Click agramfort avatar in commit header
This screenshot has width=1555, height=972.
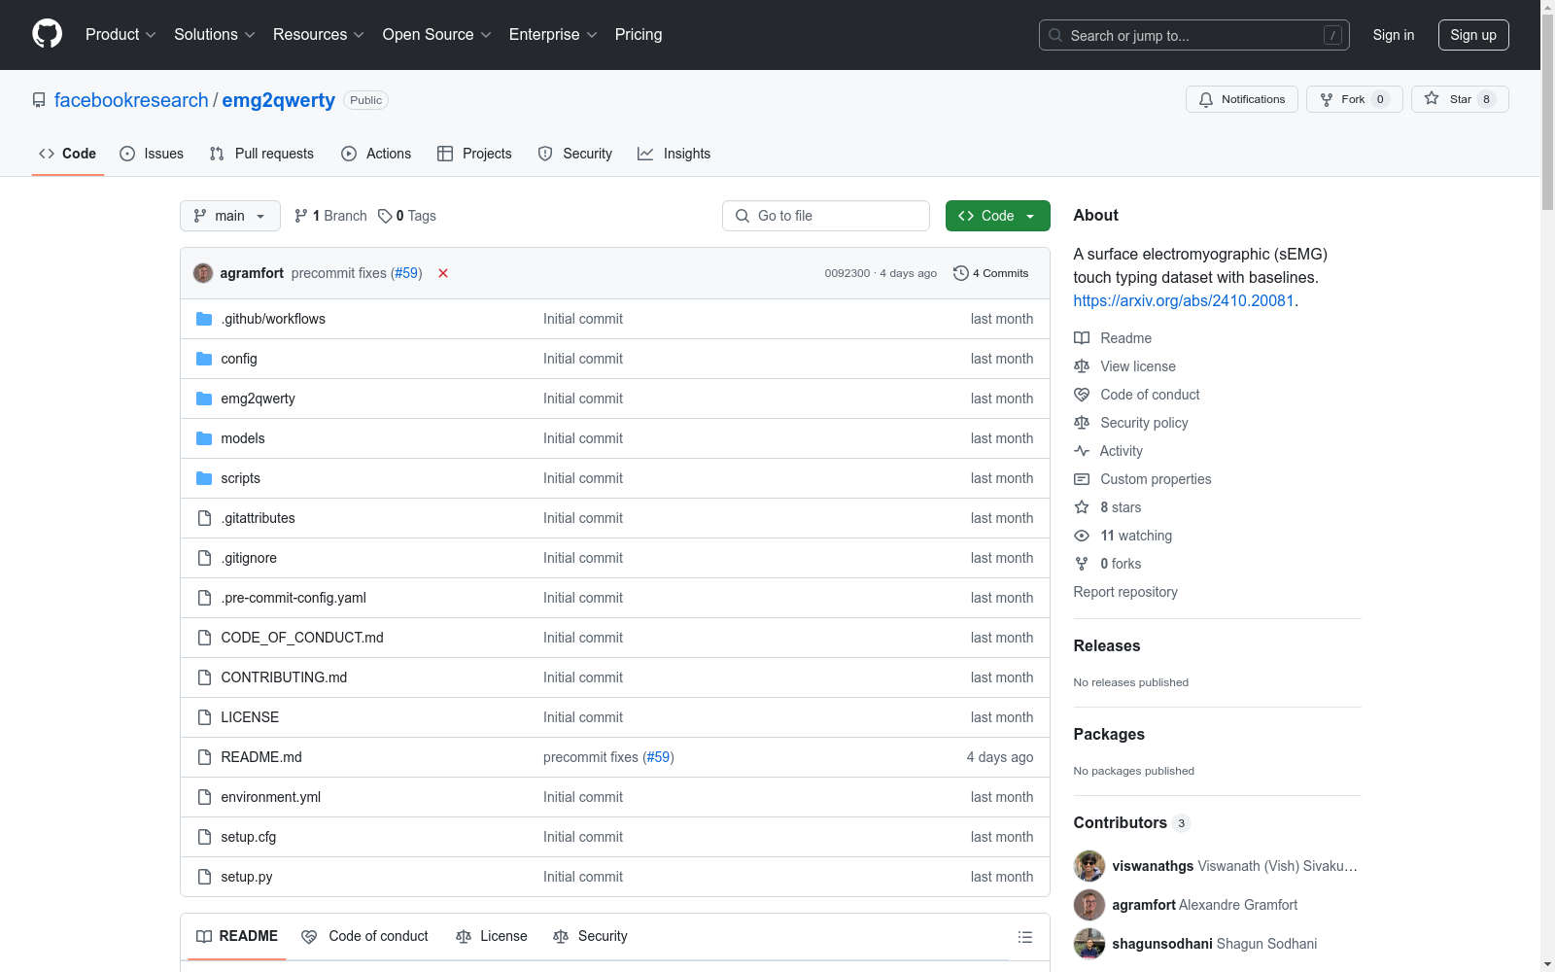tap(203, 273)
